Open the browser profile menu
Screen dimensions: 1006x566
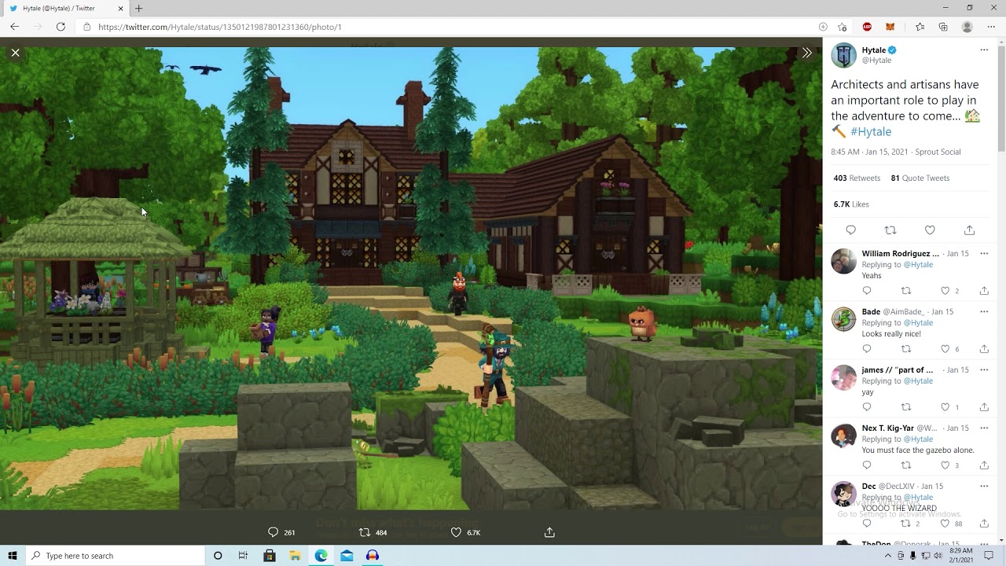click(967, 27)
